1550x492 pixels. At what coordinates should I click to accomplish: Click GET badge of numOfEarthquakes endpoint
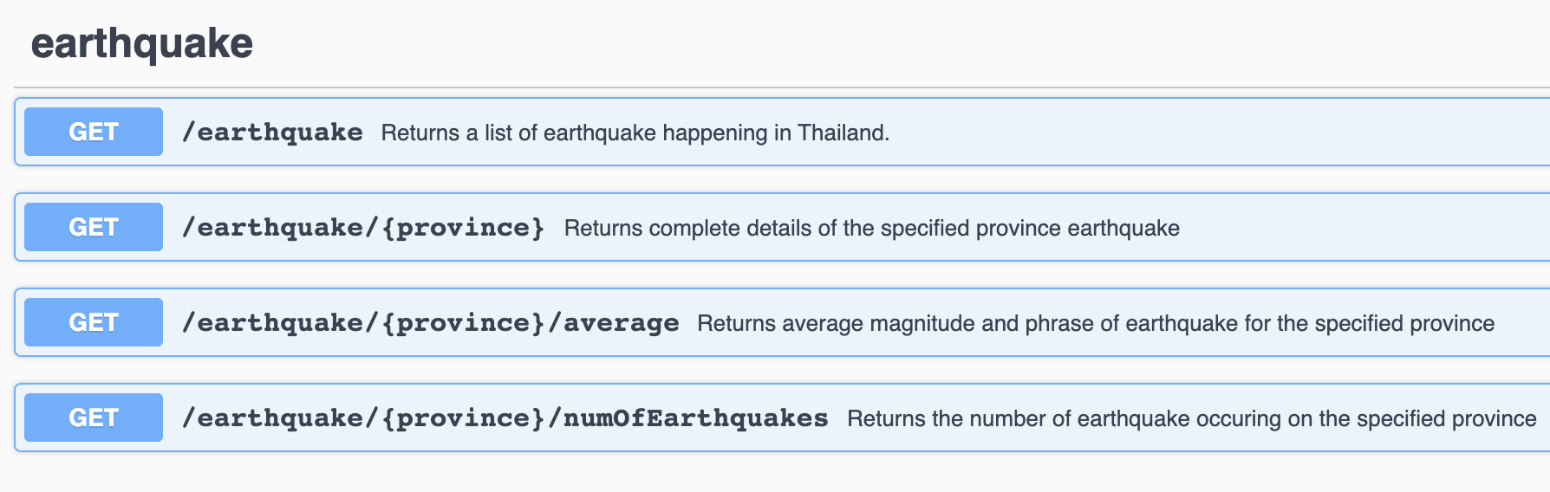pos(94,418)
